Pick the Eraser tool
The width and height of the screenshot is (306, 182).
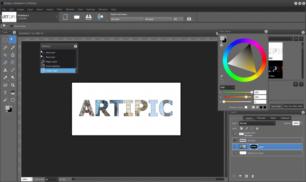coord(5,62)
